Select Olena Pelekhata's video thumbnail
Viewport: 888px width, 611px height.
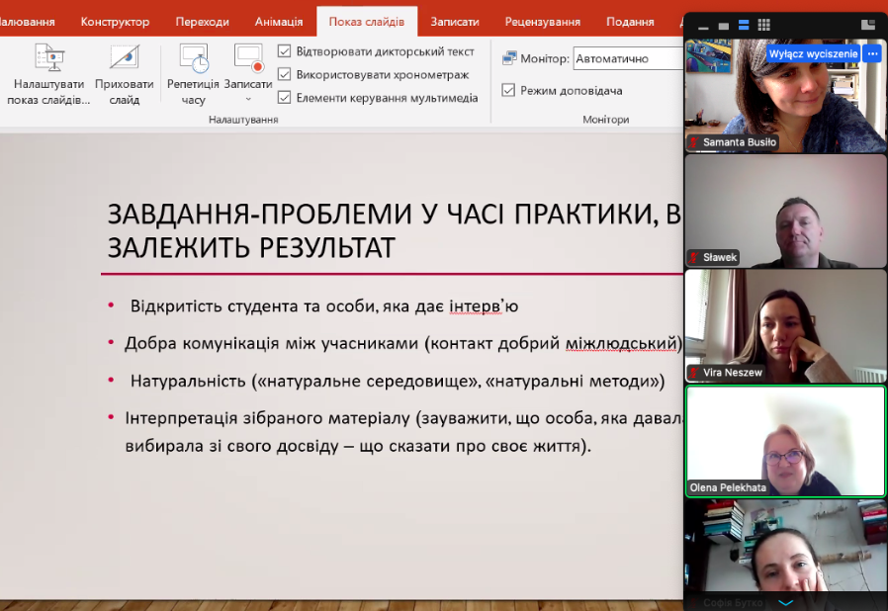[785, 442]
